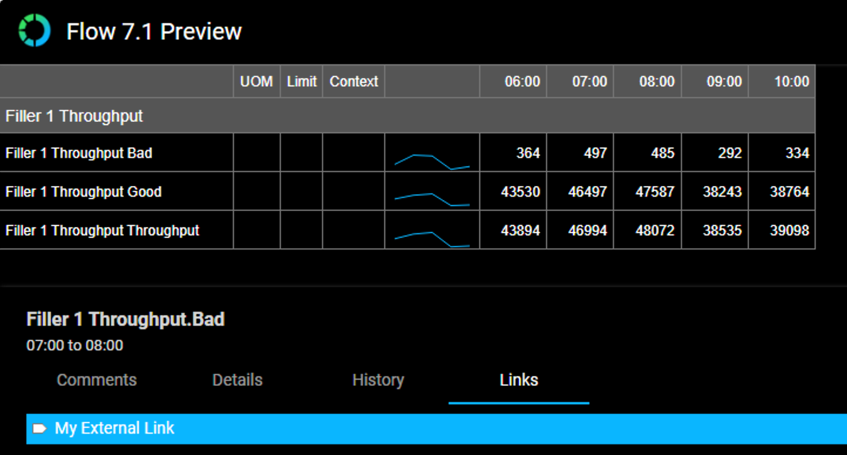Click the Flow 7.1 Preview title
847x455 pixels.
pos(154,31)
